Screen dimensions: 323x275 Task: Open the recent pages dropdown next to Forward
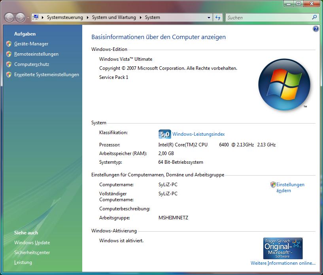pyautogui.click(x=28, y=18)
